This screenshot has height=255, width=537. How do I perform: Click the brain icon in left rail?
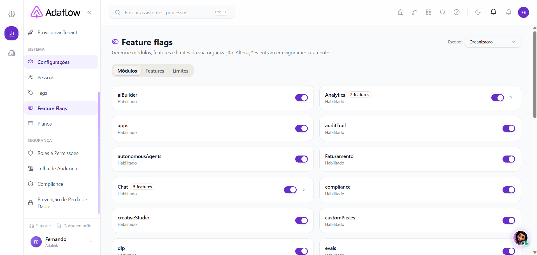tap(11, 14)
